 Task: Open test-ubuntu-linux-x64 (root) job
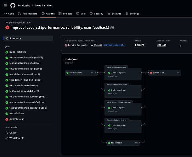25,63
